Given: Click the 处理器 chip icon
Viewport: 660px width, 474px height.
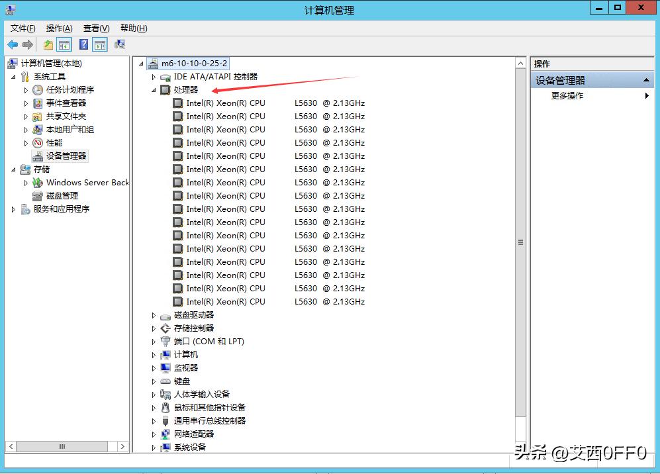Looking at the screenshot, I should 165,89.
